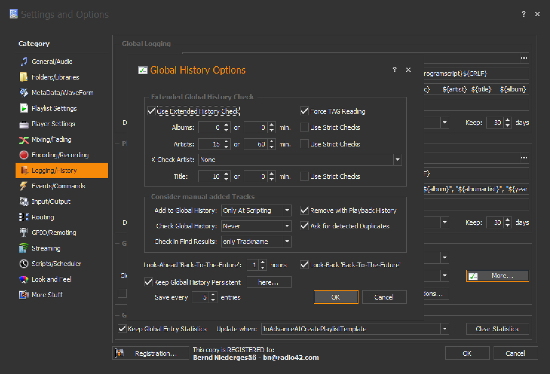Enable Use Strict Checks for Artists
Screen dimensions: 550x374
[x=304, y=144]
